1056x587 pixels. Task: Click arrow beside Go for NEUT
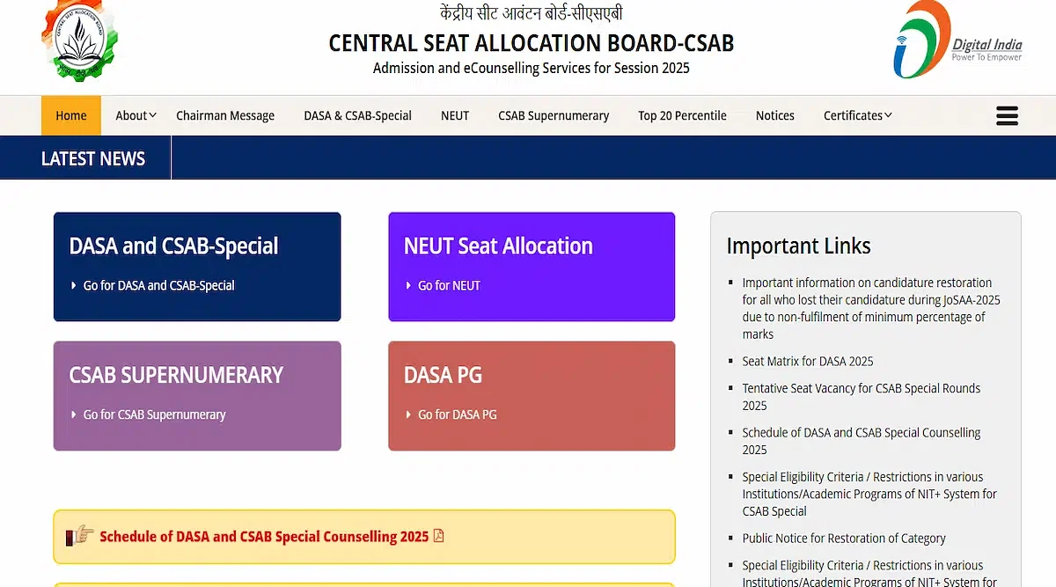(408, 285)
